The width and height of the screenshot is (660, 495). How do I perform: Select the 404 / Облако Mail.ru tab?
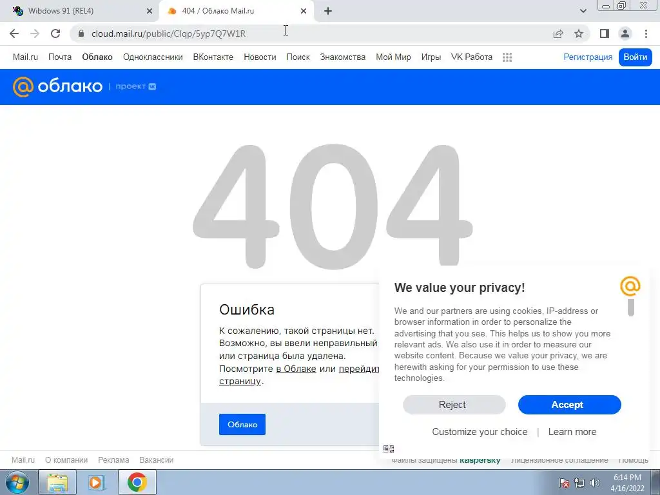coord(236,12)
